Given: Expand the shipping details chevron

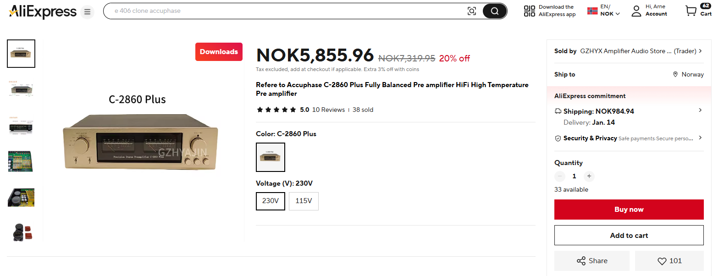Looking at the screenshot, I should point(700,110).
